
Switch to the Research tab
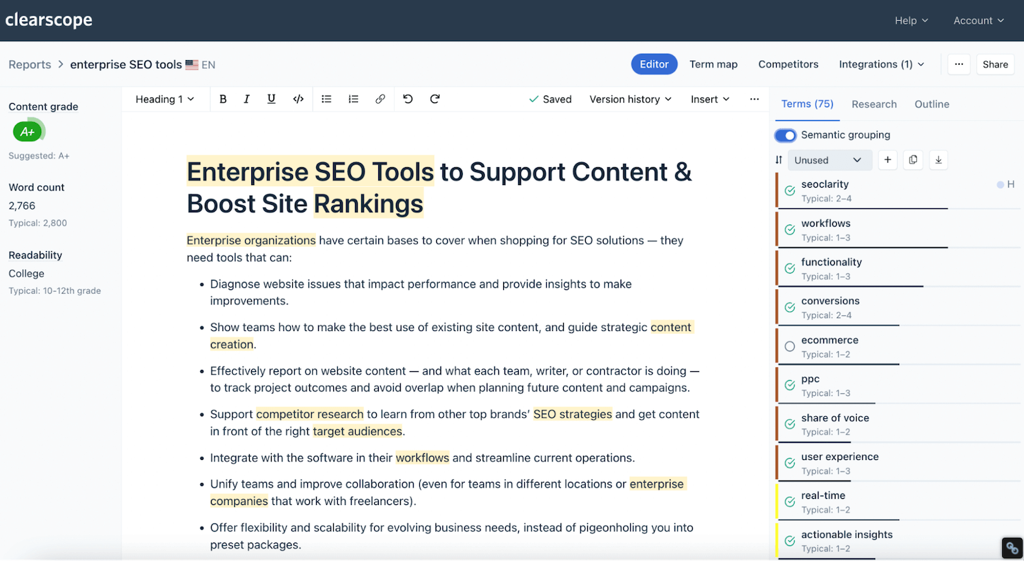[x=874, y=104]
